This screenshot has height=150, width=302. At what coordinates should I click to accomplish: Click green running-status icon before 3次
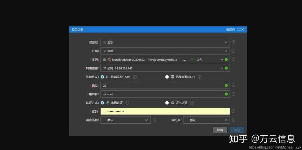click(x=193, y=60)
